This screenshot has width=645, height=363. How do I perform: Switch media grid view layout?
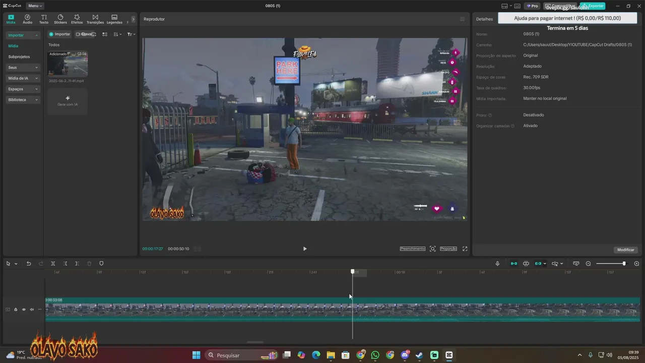pos(105,34)
